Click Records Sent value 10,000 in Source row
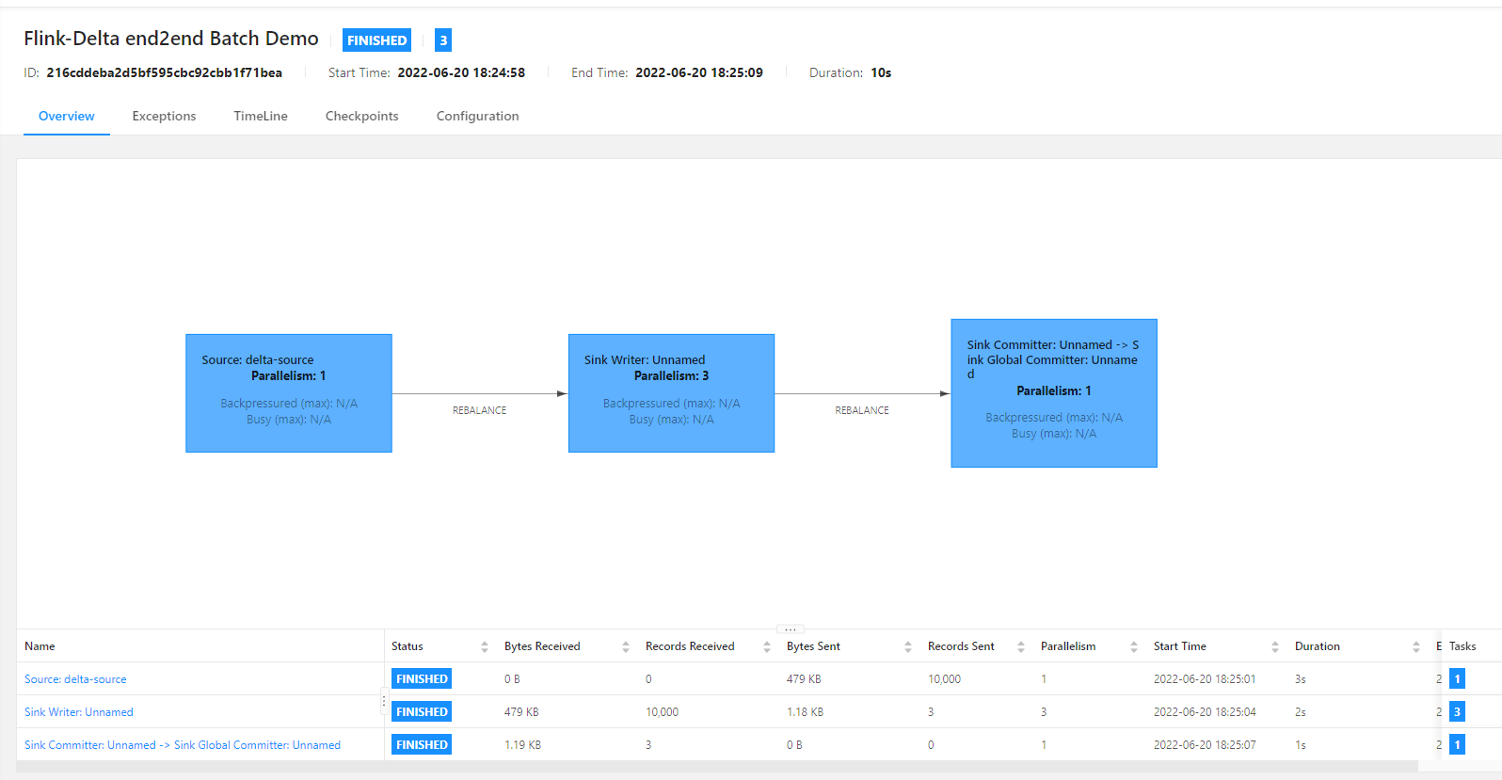The width and height of the screenshot is (1502, 780). (945, 679)
